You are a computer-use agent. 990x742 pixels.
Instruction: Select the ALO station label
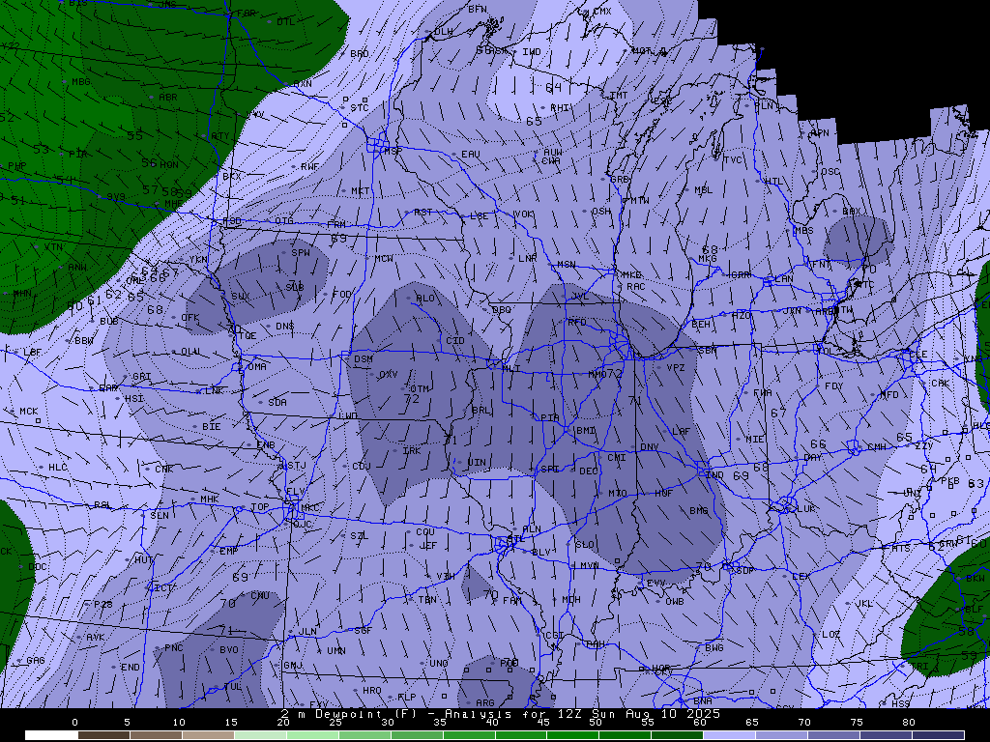click(425, 298)
